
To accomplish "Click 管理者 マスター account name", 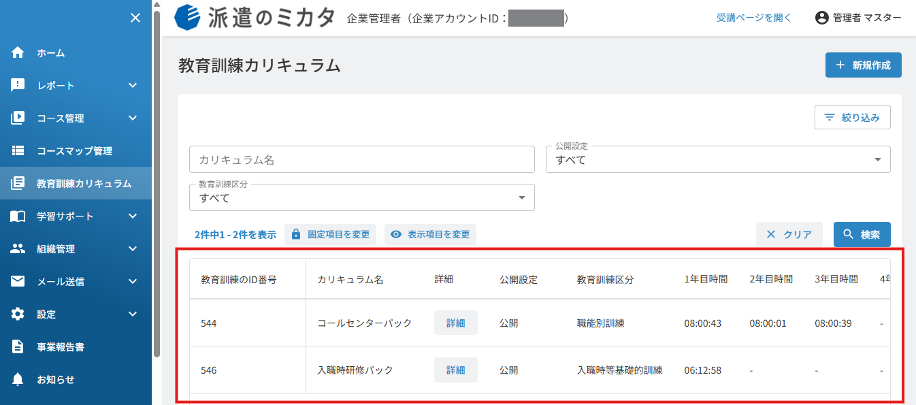I will [867, 18].
